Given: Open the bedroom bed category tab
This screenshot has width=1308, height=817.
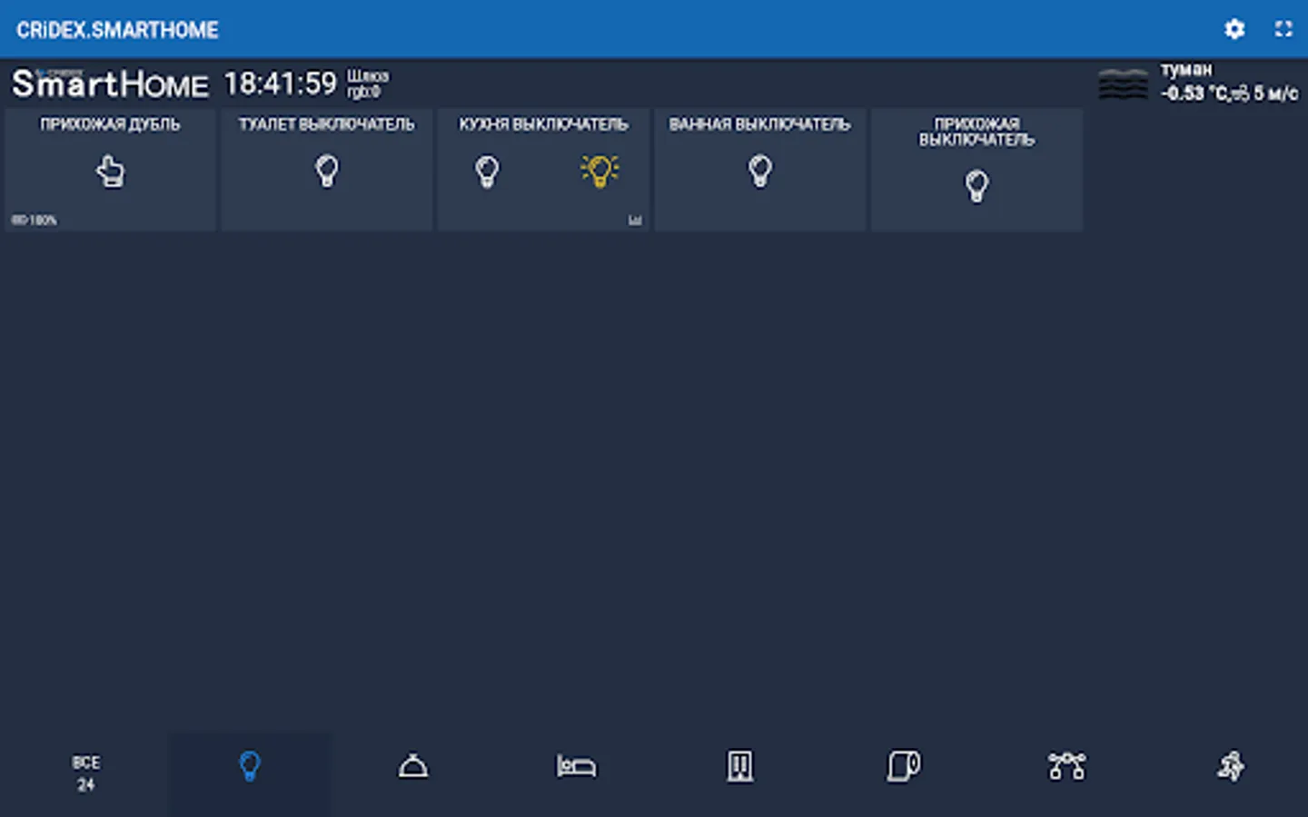Looking at the screenshot, I should tap(577, 766).
